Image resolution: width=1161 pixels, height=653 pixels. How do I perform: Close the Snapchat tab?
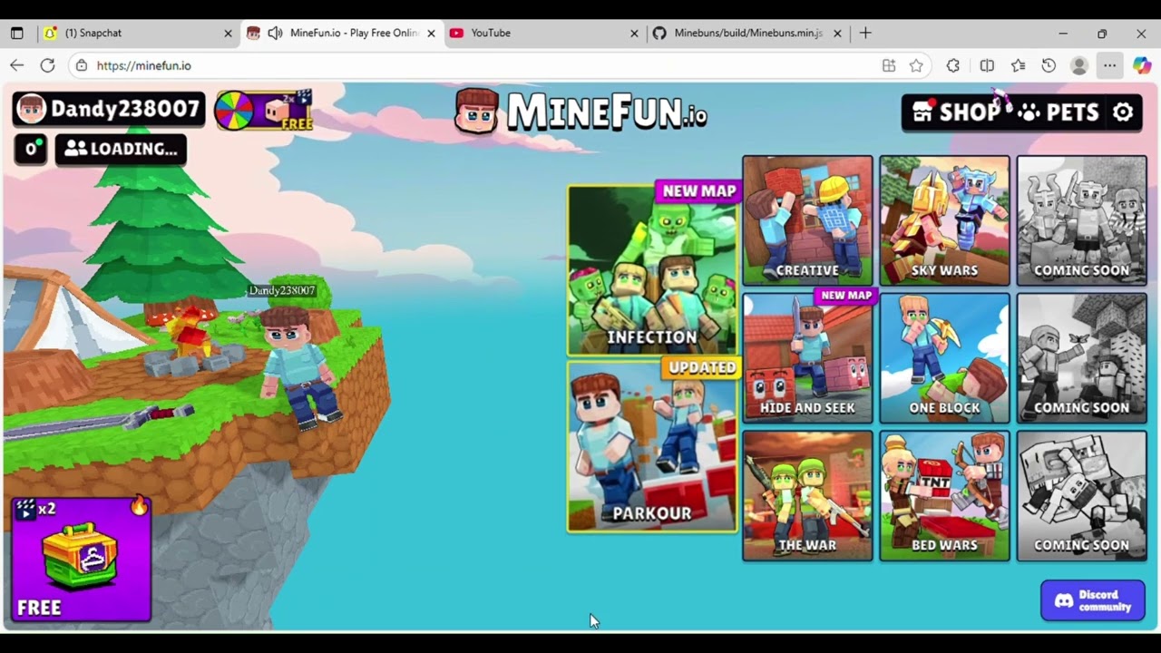click(228, 34)
